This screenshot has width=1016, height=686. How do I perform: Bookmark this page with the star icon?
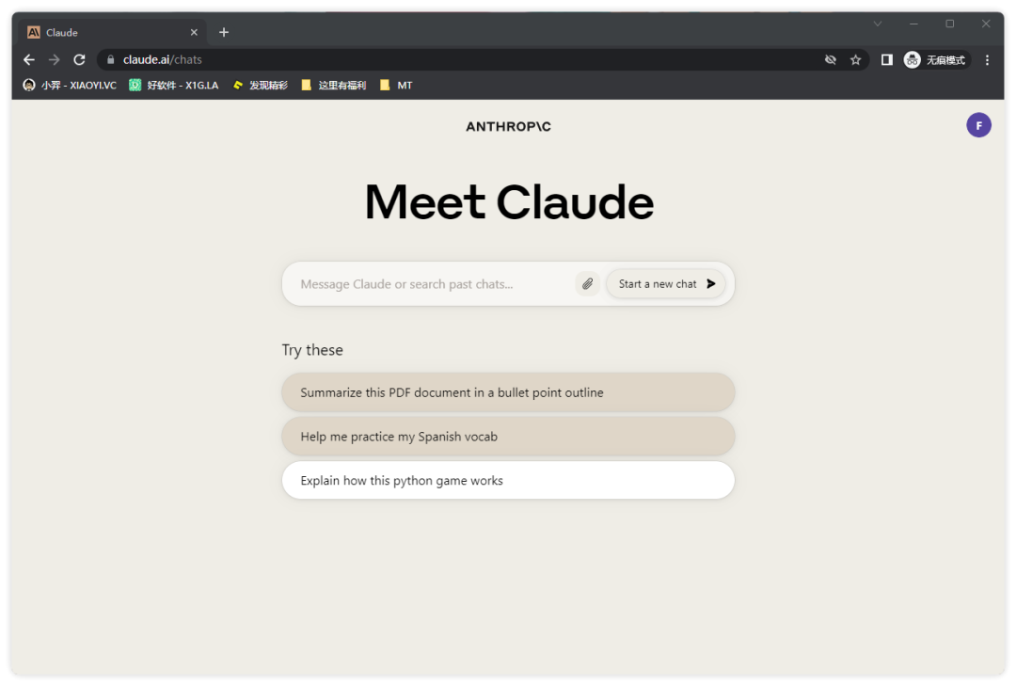(x=855, y=59)
